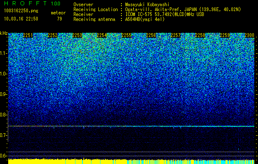Click the 2259 time marker
Screen dimensions: 258x164
225,35
